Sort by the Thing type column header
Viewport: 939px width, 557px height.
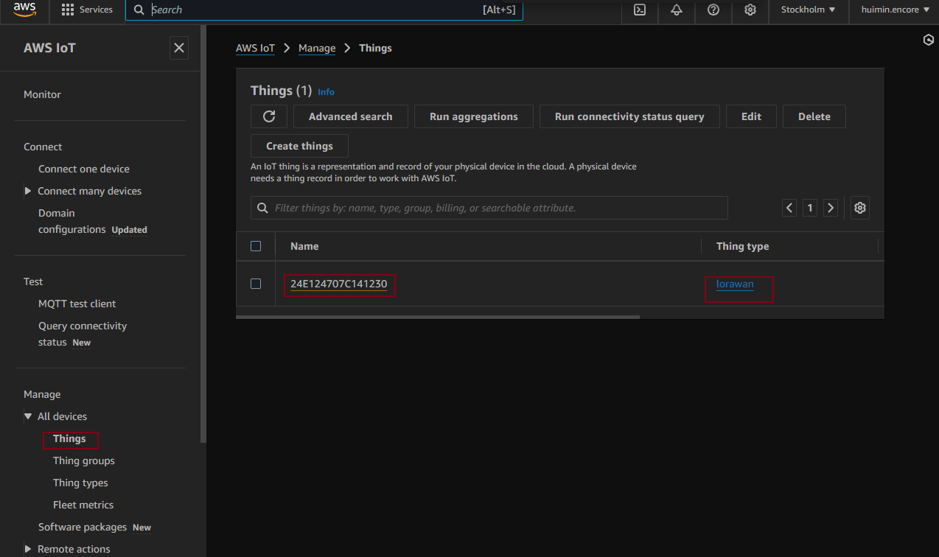[x=742, y=246]
